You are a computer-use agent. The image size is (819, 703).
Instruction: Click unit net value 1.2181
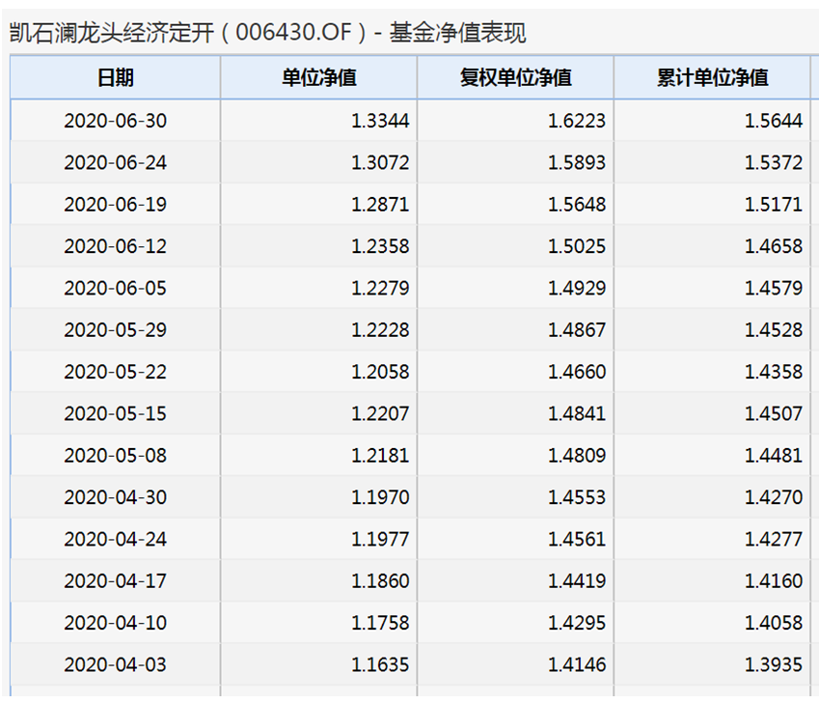coord(380,455)
